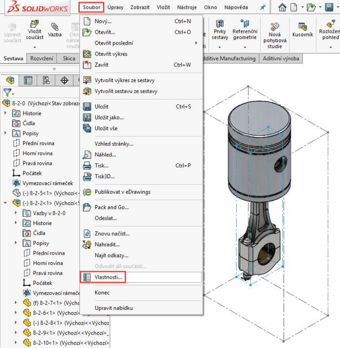Screen dimensions: 340x348
Task: Select Uložit menu entry
Action: (x=141, y=107)
